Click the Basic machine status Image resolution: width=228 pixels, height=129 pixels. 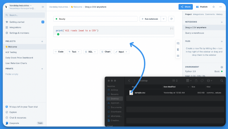(x=219, y=71)
